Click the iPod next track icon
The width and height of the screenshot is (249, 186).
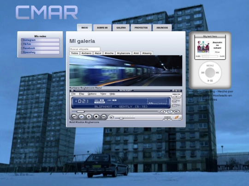tap(217, 73)
